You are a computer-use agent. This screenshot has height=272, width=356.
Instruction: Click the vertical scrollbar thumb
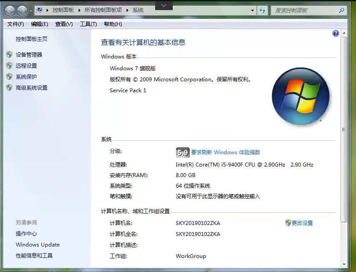(x=344, y=130)
